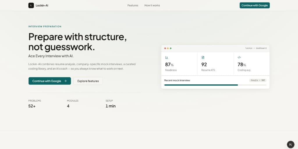Click the Lockin-AI logo square icon
The image size is (298, 149).
tap(31, 5)
